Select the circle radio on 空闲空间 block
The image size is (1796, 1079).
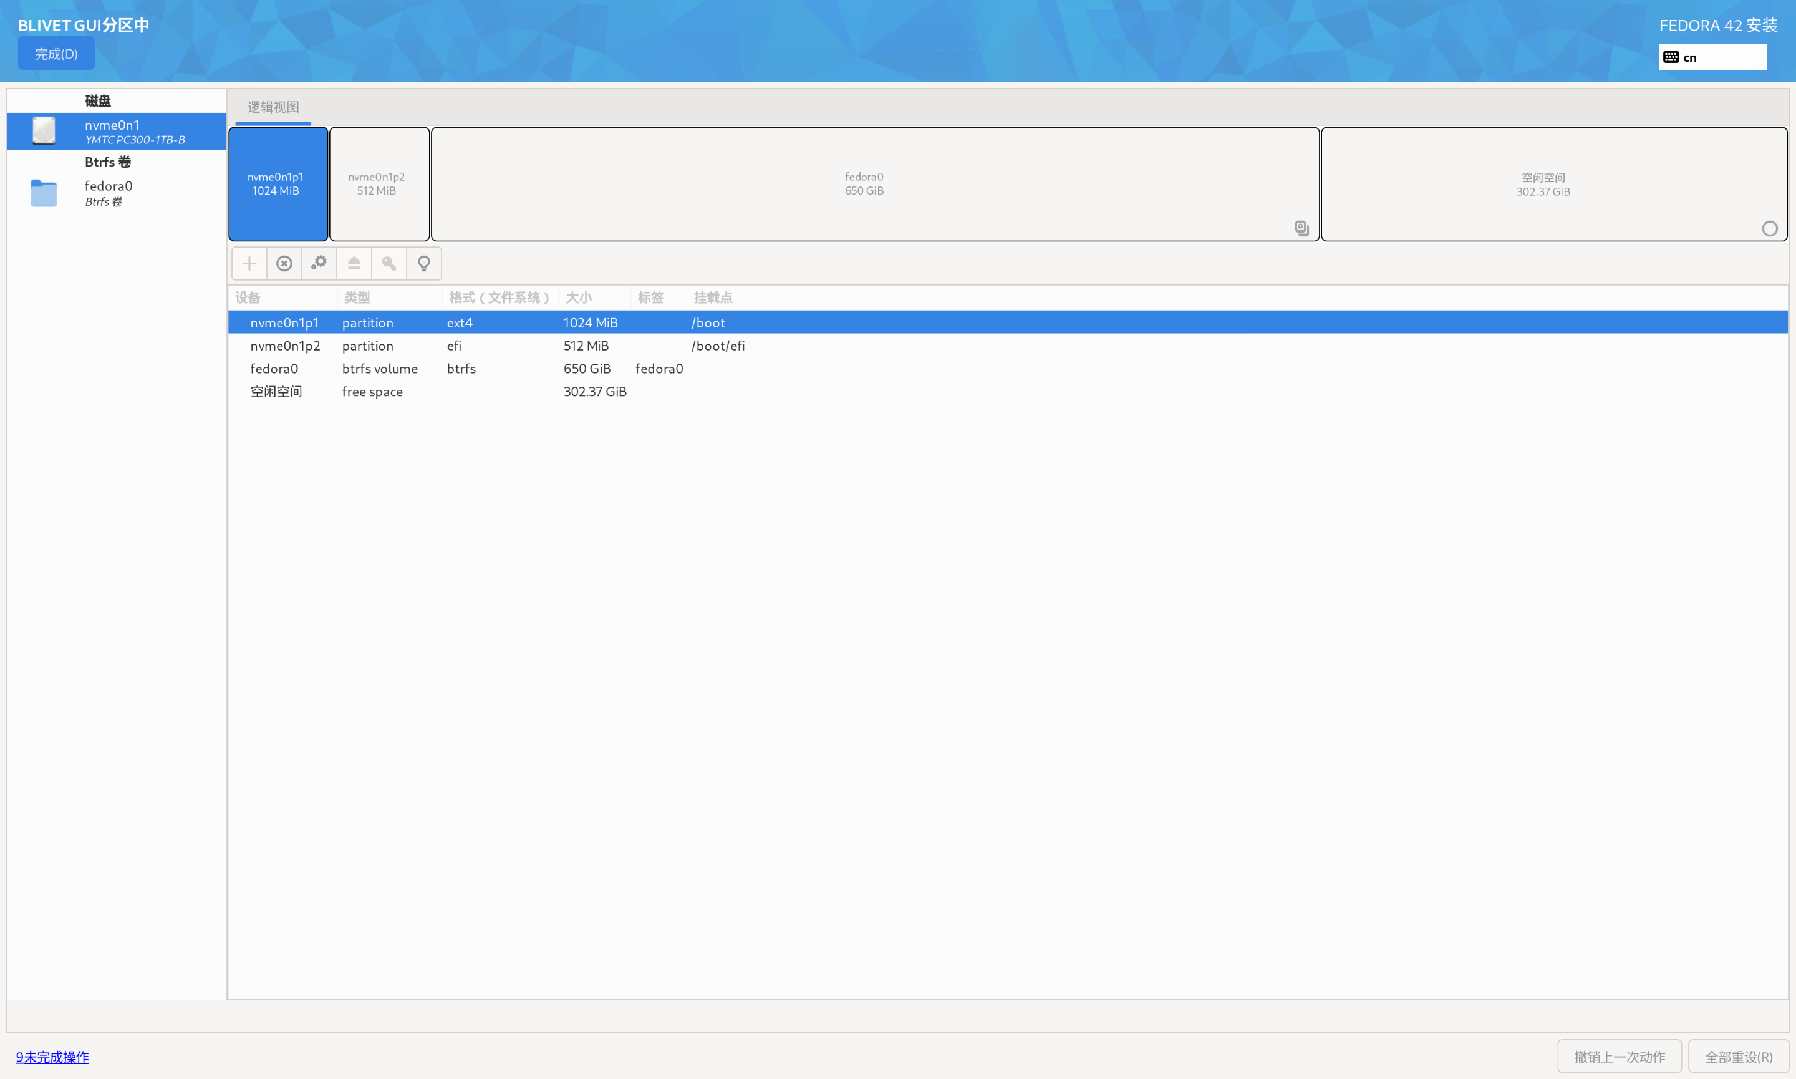coord(1769,228)
